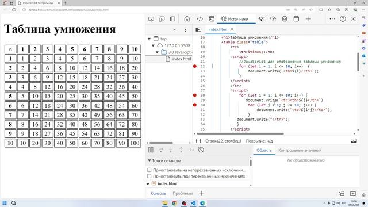This screenshot has height=207, width=368.
Task: Toggle breakpoint on line 28
Action: 194,95
